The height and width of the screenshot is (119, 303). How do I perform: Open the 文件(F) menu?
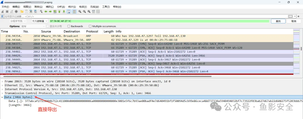coord(5,7)
